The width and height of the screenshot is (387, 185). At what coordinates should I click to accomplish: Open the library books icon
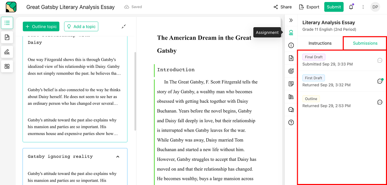[291, 97]
